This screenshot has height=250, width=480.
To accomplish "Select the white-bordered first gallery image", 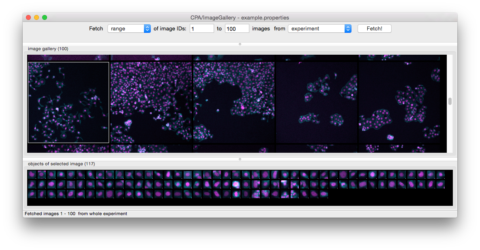I will (69, 103).
